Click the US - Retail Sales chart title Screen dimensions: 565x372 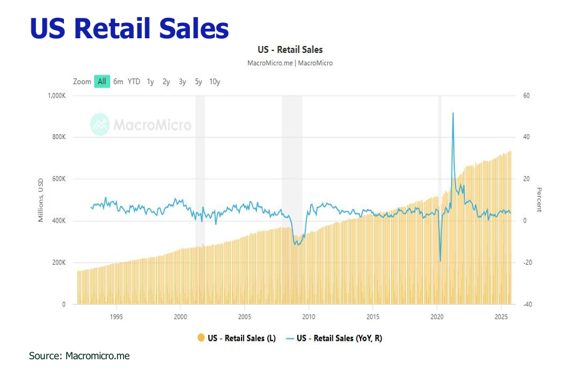[x=290, y=49]
